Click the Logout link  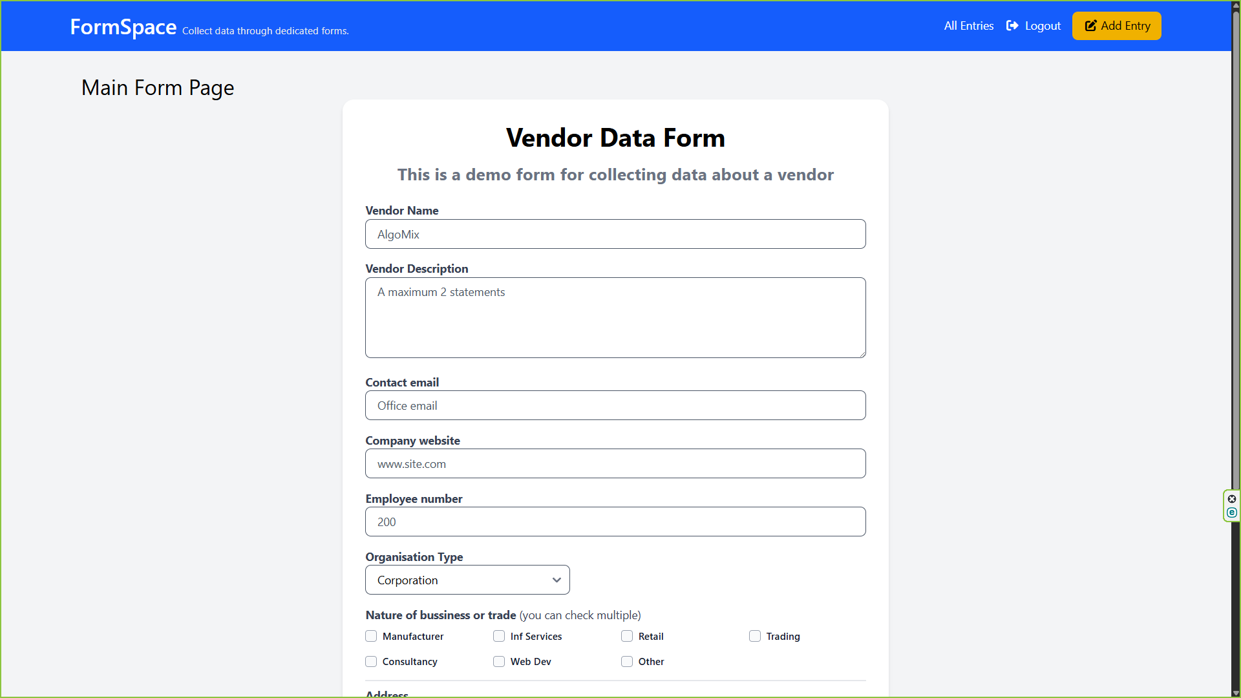coord(1042,26)
